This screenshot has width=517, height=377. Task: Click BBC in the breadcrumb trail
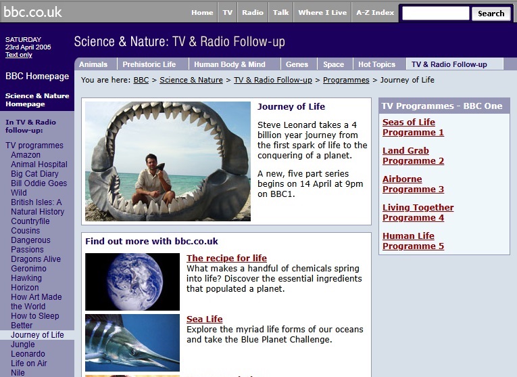click(x=141, y=81)
